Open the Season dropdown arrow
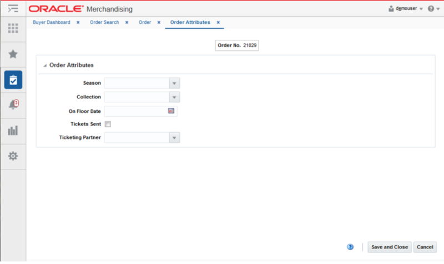Viewport: 444px width, 264px height. [174, 83]
